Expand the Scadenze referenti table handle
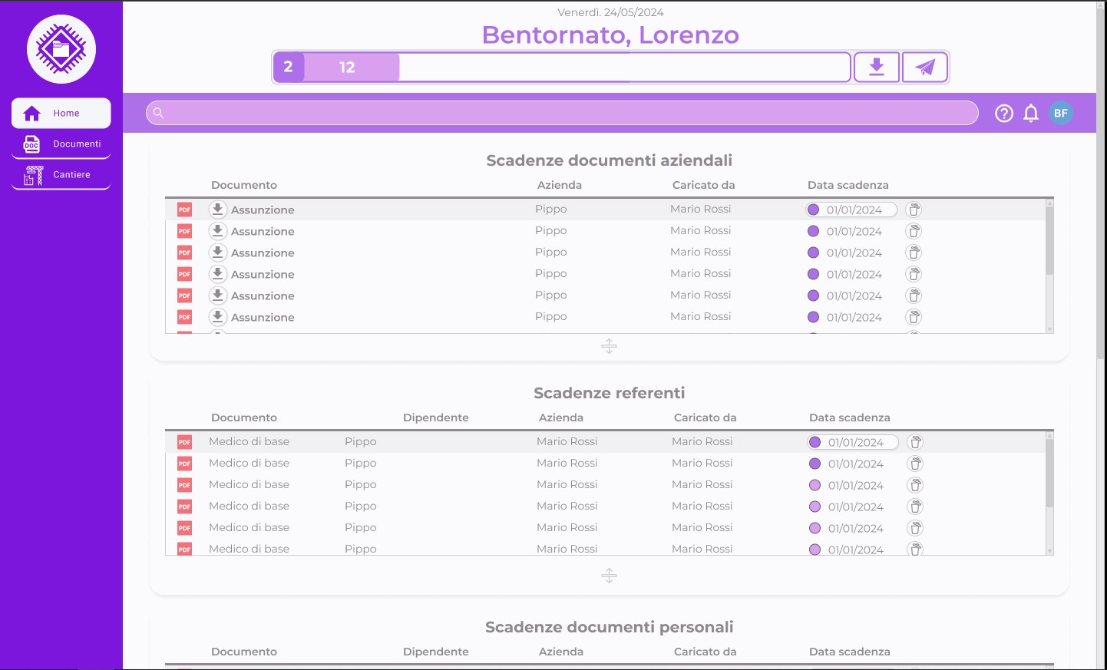This screenshot has height=670, width=1107. (609, 576)
